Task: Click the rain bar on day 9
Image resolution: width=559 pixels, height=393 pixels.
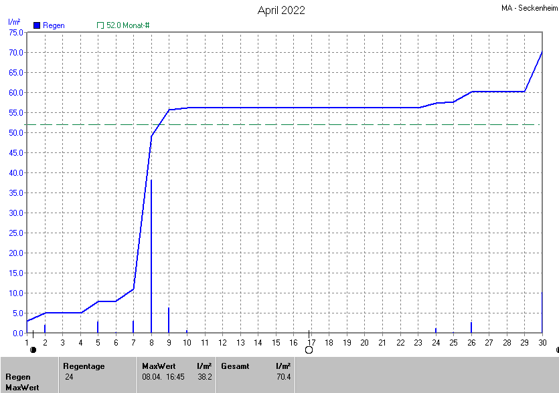Action: pyautogui.click(x=169, y=321)
